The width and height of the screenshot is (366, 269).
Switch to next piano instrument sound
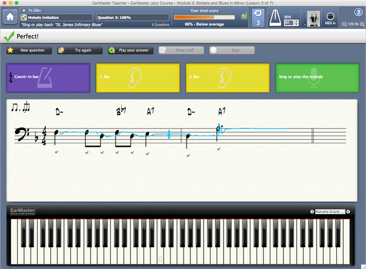click(348, 212)
